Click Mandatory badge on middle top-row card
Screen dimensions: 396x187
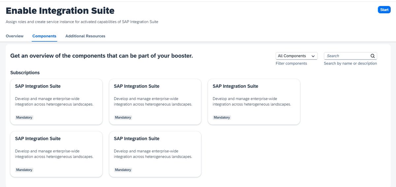pos(123,118)
